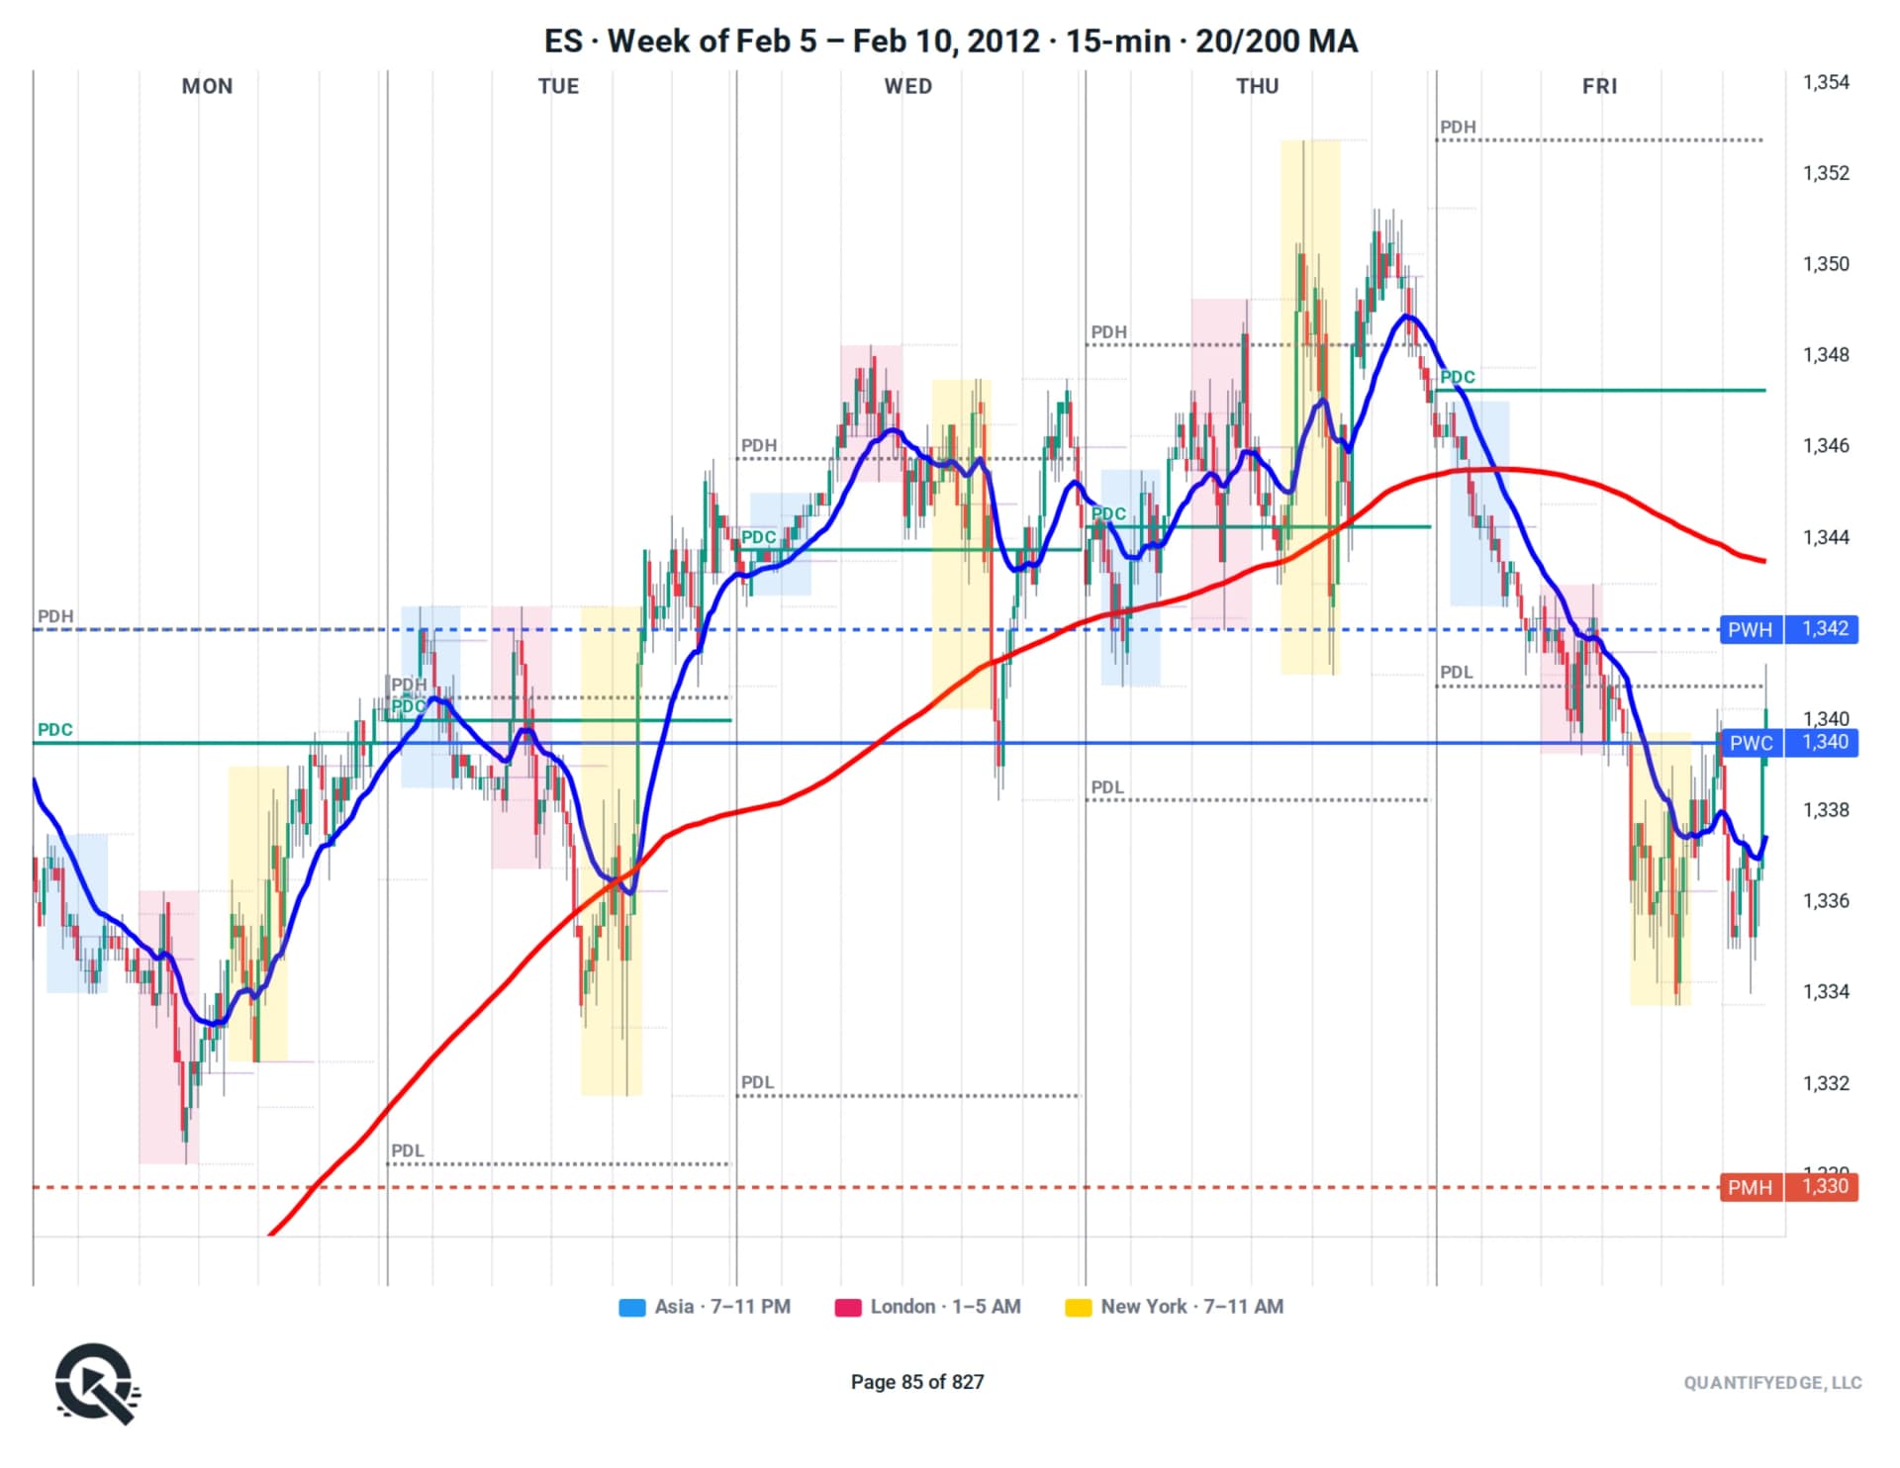Screen dimensions: 1900x1468
Task: Click Wednesday's PDH label
Action: (759, 446)
